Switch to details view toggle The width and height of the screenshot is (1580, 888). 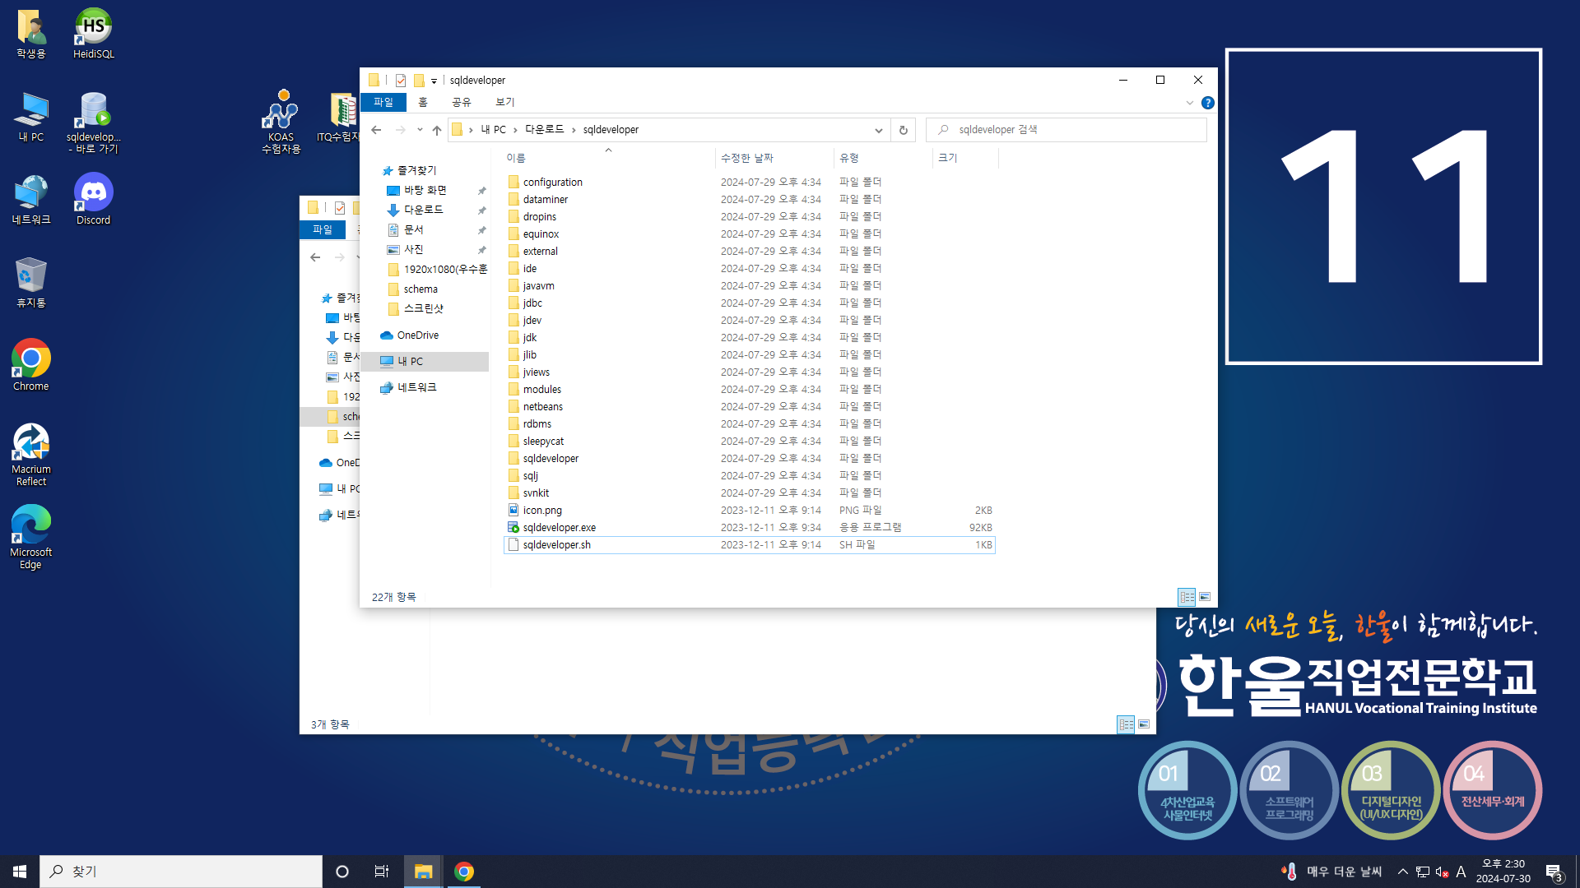coord(1187,597)
